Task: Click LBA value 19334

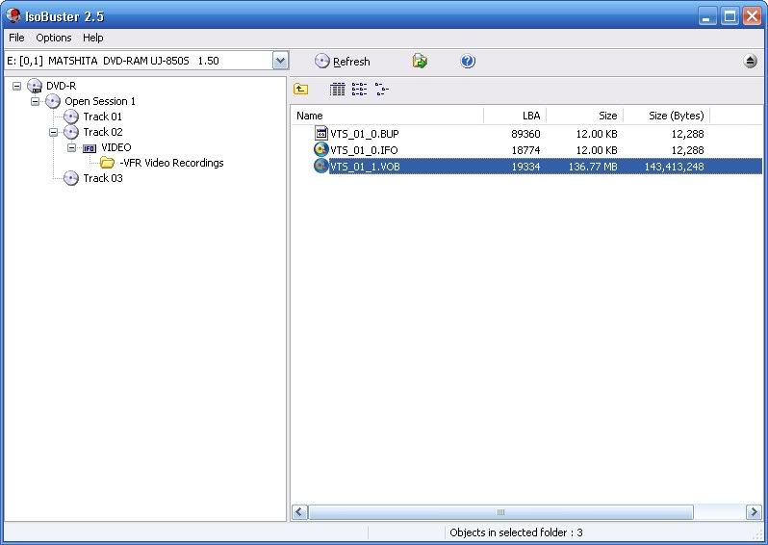Action: tap(525, 167)
